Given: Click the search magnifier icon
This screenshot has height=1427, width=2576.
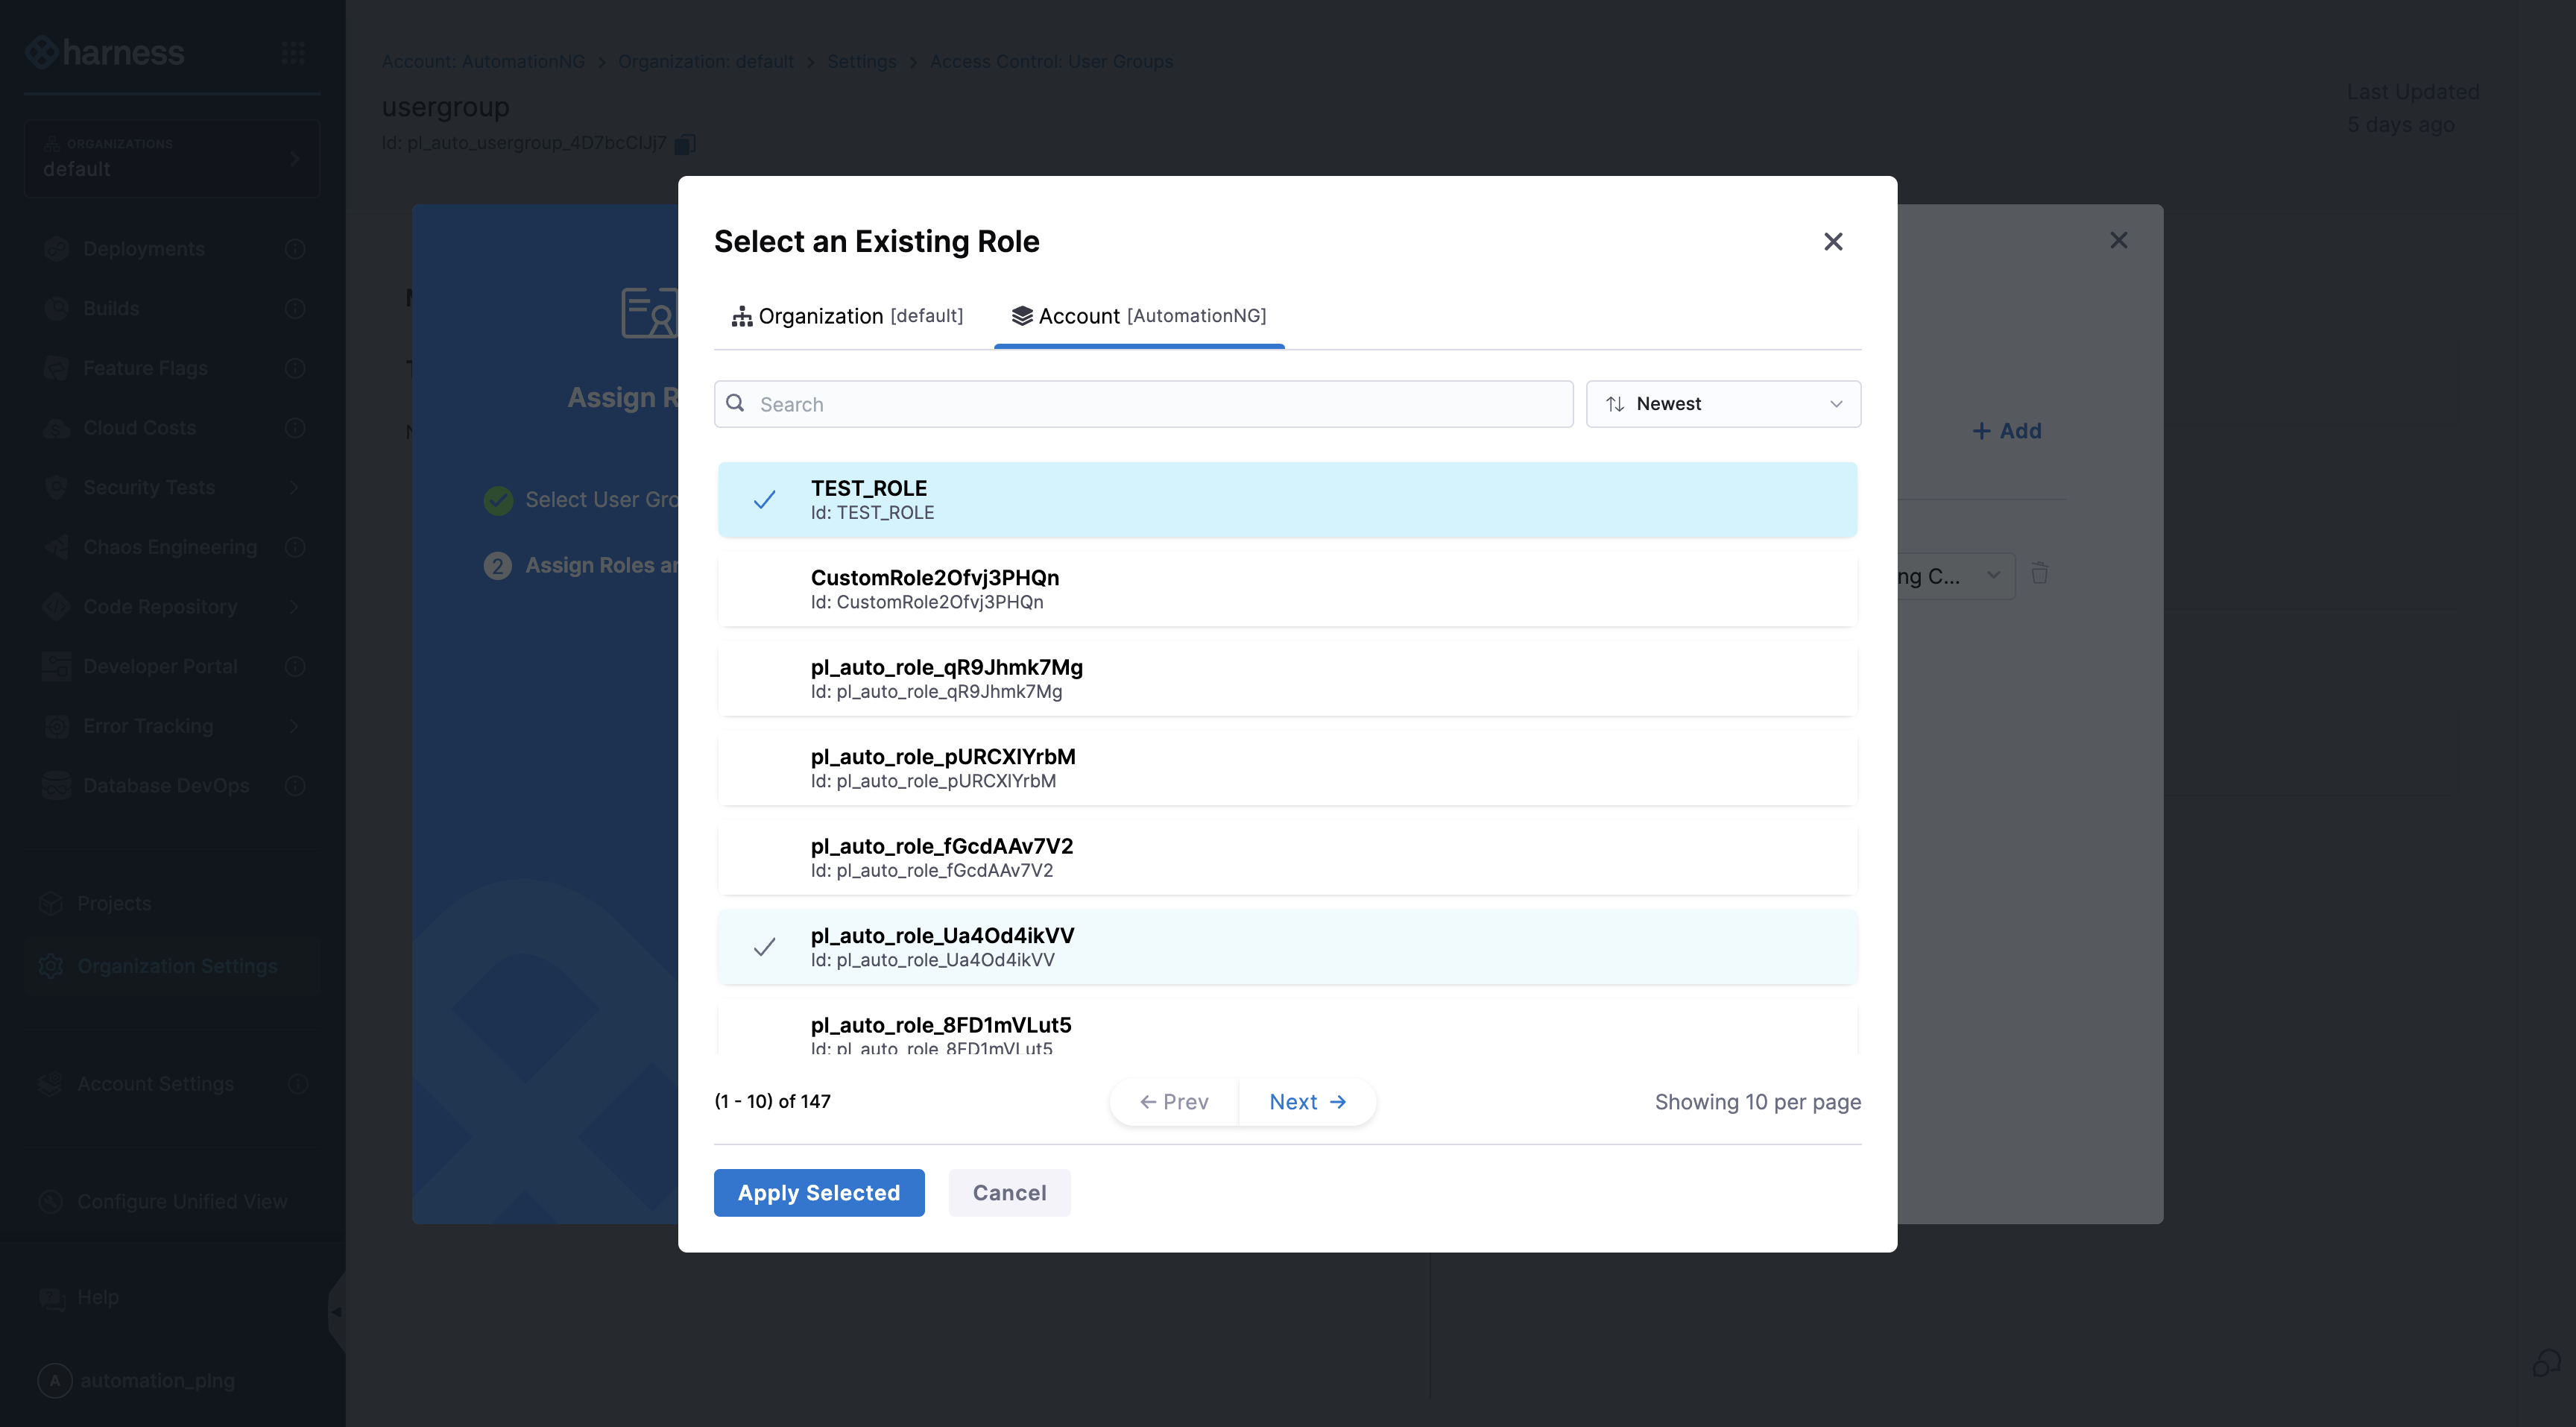Looking at the screenshot, I should point(735,403).
